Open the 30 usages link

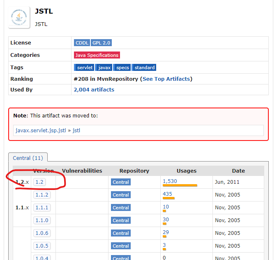166,220
